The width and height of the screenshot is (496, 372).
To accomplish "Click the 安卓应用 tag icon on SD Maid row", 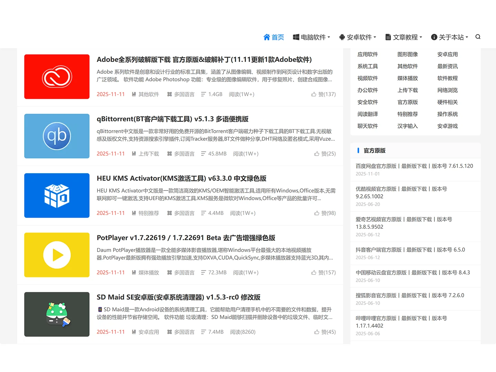I will click(x=134, y=332).
